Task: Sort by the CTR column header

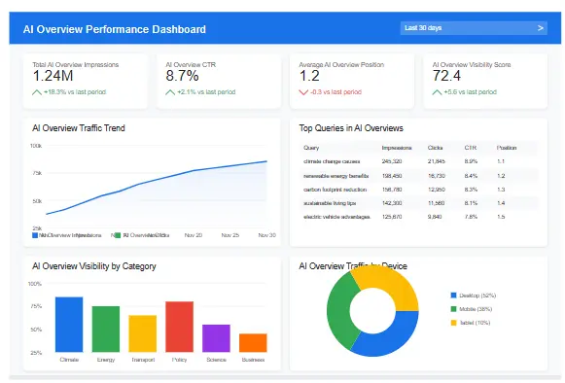Action: coord(471,148)
